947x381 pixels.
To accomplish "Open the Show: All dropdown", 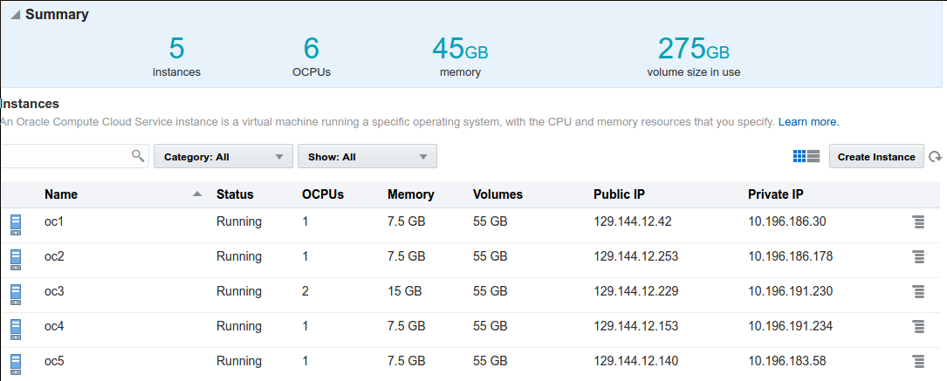I will point(367,156).
